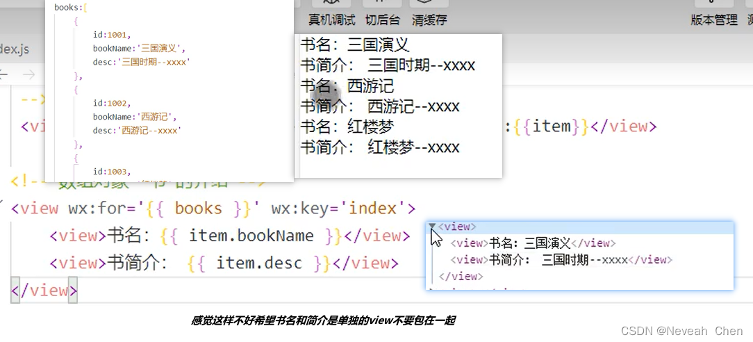Select the inspector's closing </view> line
This screenshot has width=753, height=342.
(x=461, y=276)
